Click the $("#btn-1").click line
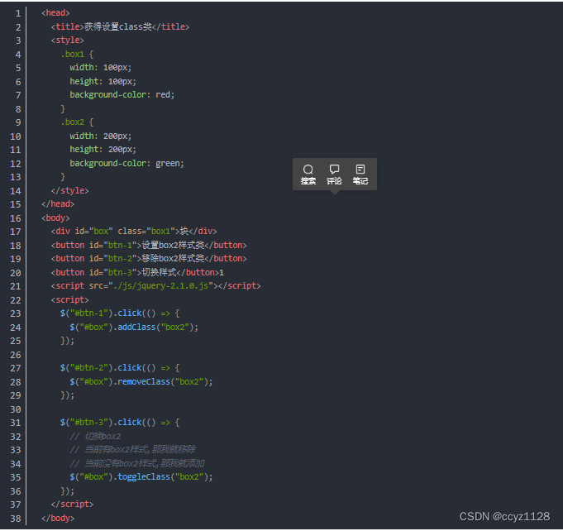Image resolution: width=563 pixels, height=531 pixels. click(x=120, y=313)
